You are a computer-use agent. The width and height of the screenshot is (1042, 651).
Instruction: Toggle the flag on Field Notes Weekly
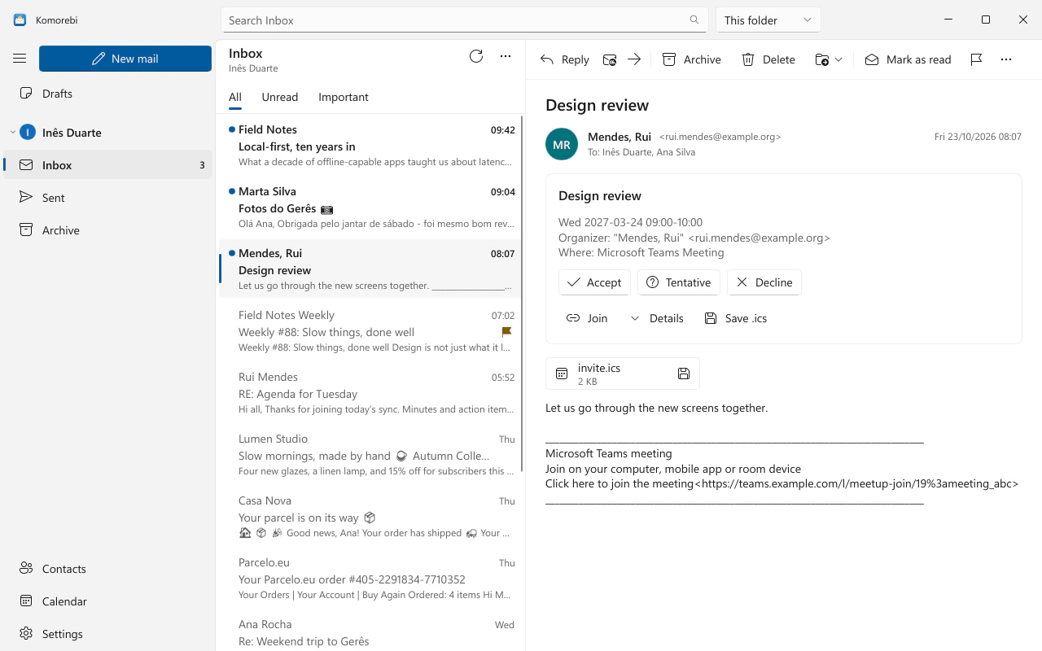[506, 332]
